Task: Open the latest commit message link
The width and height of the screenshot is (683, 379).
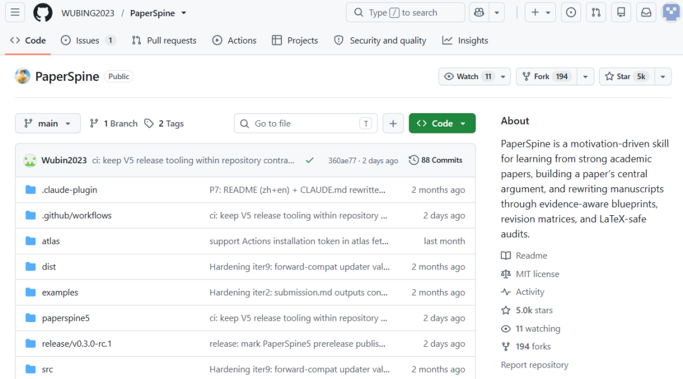Action: tap(194, 160)
